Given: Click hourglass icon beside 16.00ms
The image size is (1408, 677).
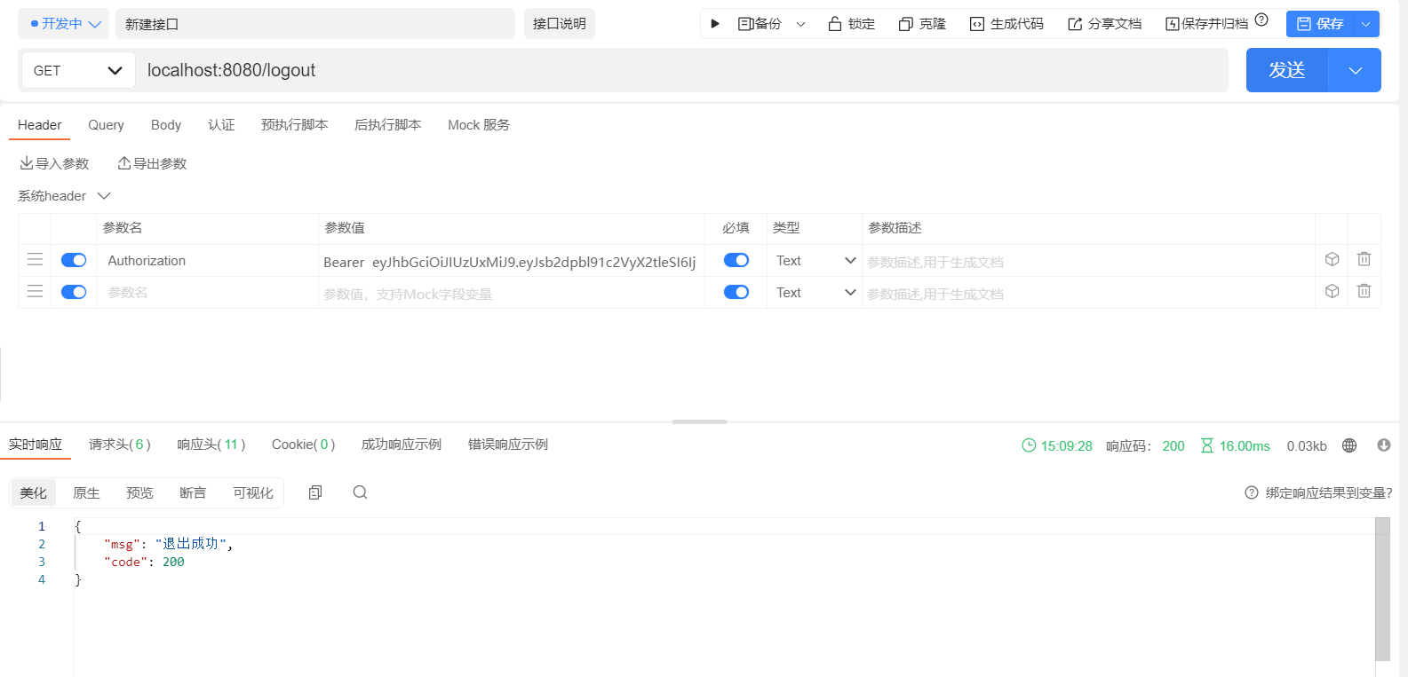Looking at the screenshot, I should [1206, 445].
